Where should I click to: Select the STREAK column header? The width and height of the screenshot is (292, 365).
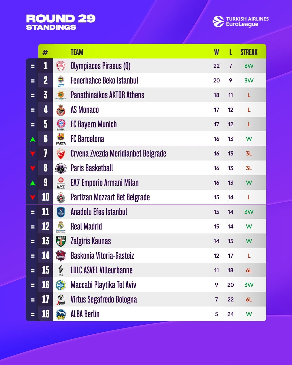249,52
